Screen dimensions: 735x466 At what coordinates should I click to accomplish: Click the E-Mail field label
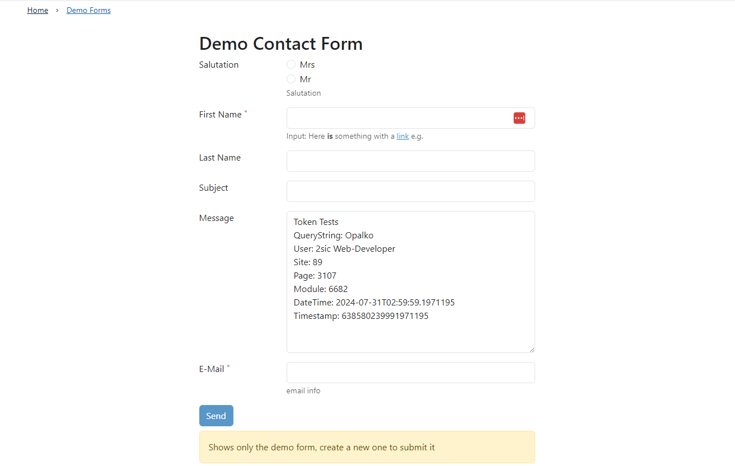pyautogui.click(x=212, y=369)
